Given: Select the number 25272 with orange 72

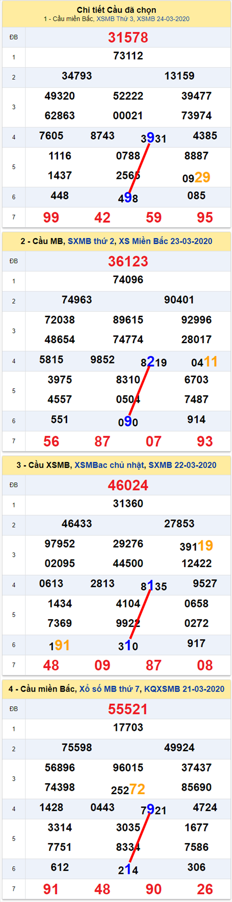Looking at the screenshot, I should (128, 789).
